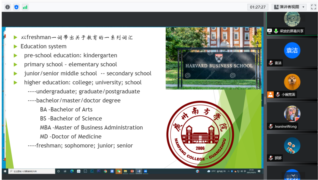318x180 pixels.
Task: Click the Harvard Business School image
Action: pyautogui.click(x=213, y=58)
